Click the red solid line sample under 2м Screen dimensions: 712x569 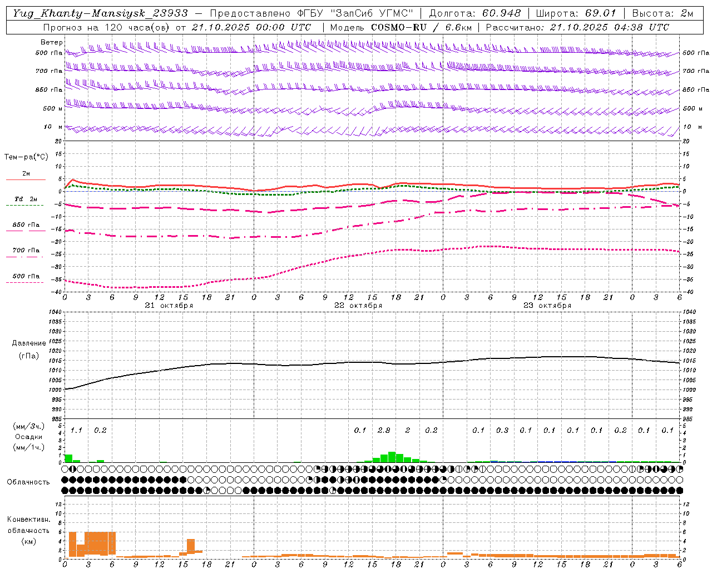pos(26,179)
